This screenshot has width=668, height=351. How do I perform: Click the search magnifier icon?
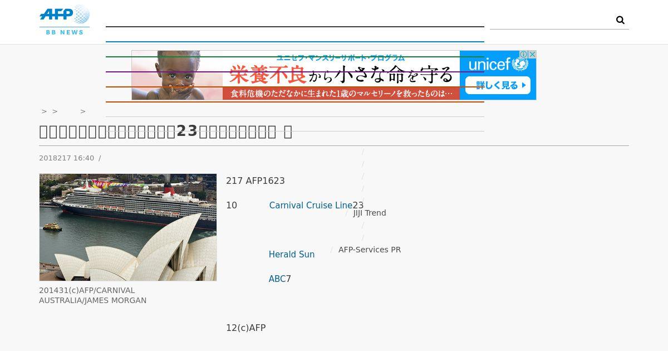click(x=620, y=20)
